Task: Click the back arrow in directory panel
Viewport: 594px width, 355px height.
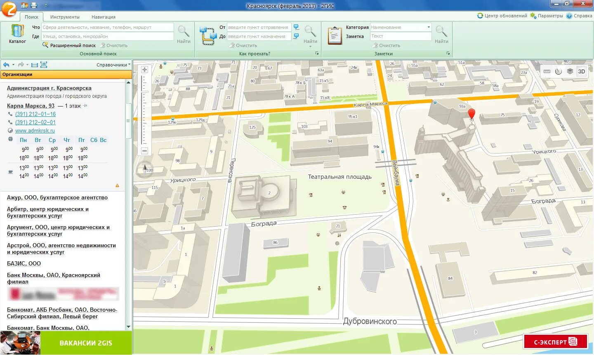Action: point(6,65)
